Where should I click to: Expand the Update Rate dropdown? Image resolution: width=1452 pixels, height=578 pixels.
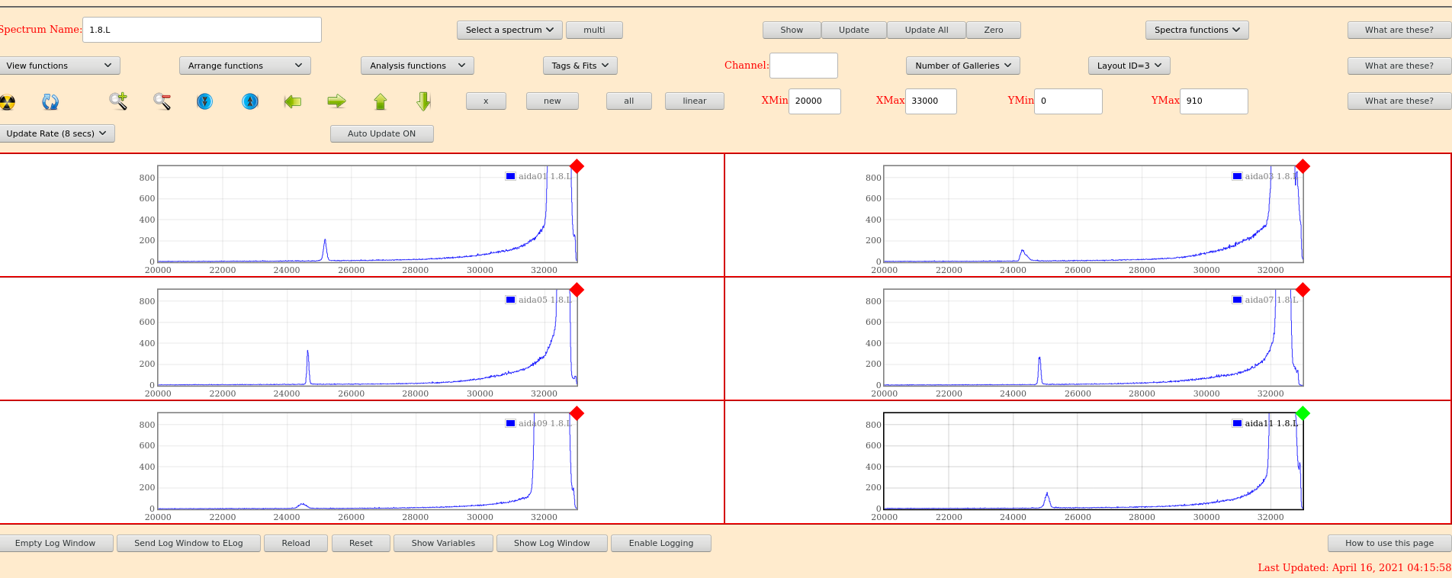[56, 133]
